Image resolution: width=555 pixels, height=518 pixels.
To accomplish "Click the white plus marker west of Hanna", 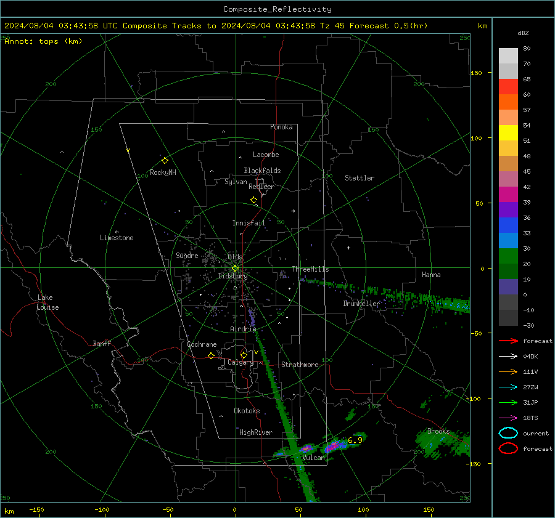I will coord(348,248).
